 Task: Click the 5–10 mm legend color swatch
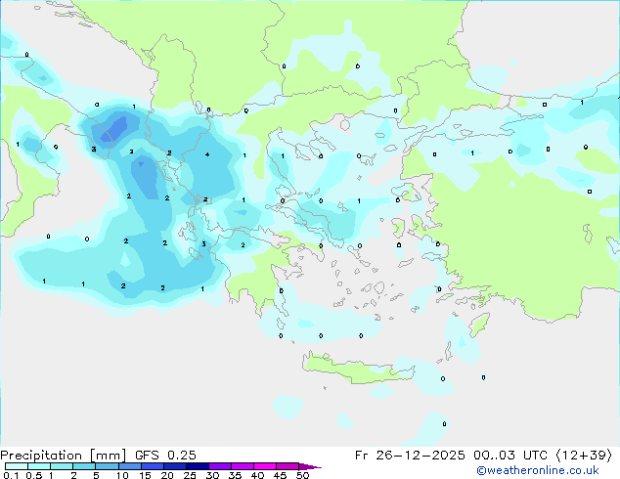(x=108, y=466)
